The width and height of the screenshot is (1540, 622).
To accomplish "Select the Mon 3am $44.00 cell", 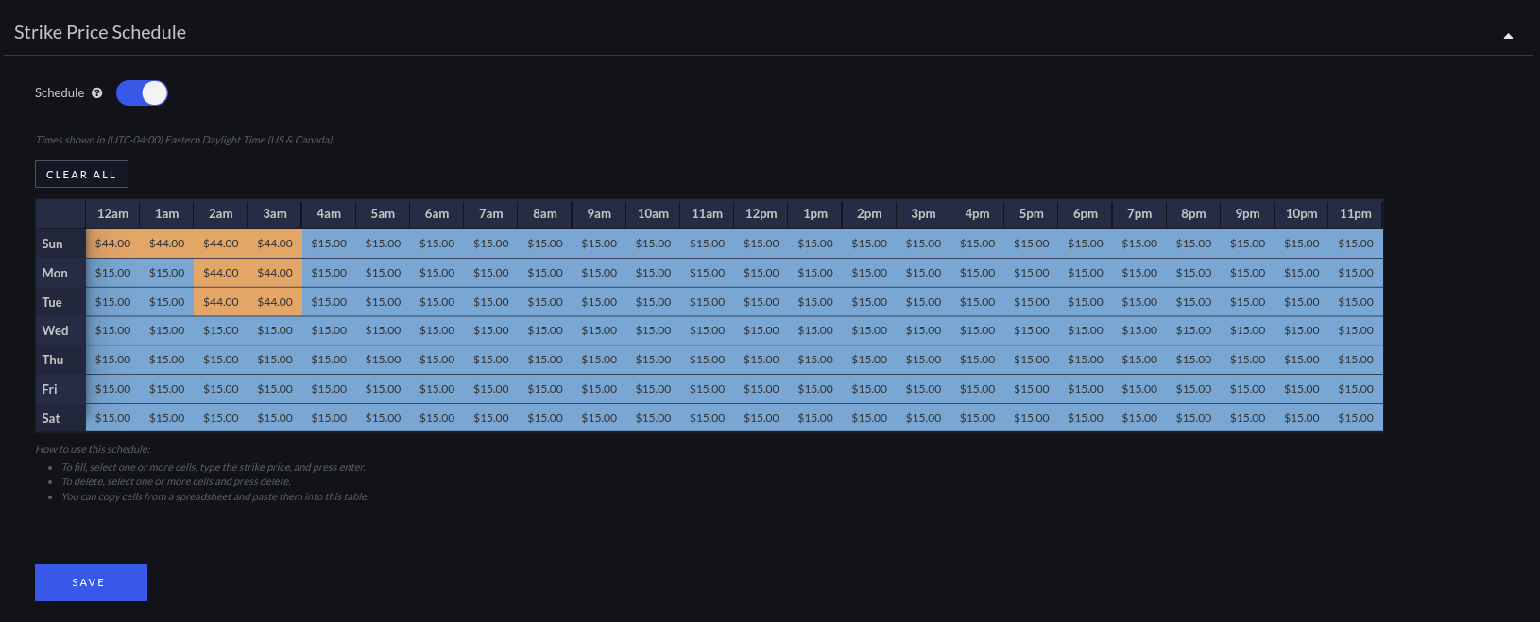I will point(275,273).
